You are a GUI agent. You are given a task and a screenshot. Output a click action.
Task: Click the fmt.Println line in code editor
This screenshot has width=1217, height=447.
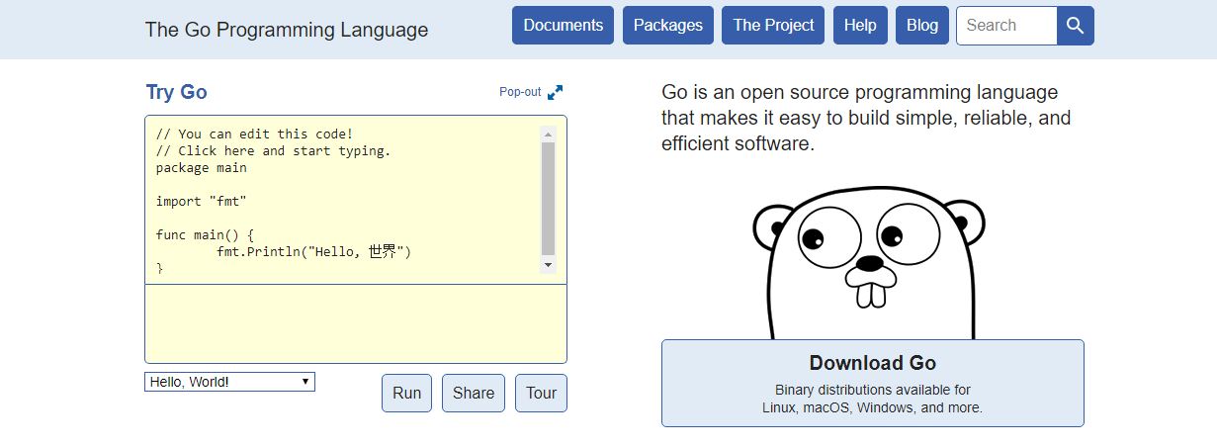(313, 251)
